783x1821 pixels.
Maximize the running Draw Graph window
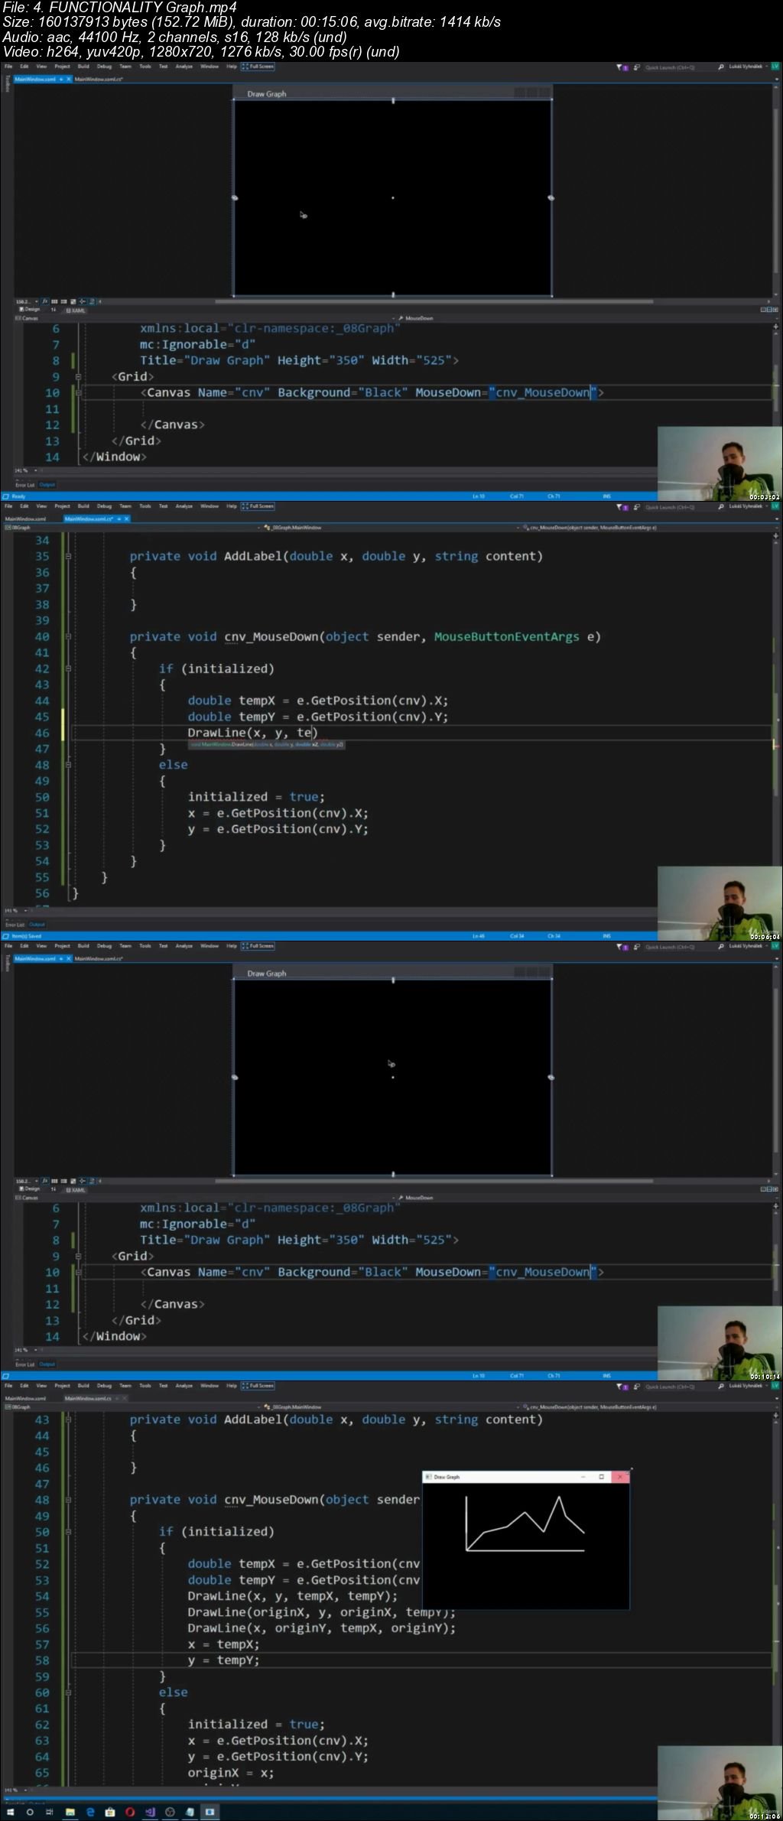(601, 1477)
